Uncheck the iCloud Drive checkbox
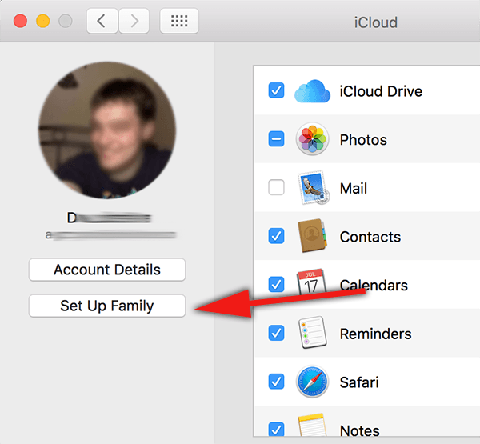The image size is (480, 444). coord(276,90)
